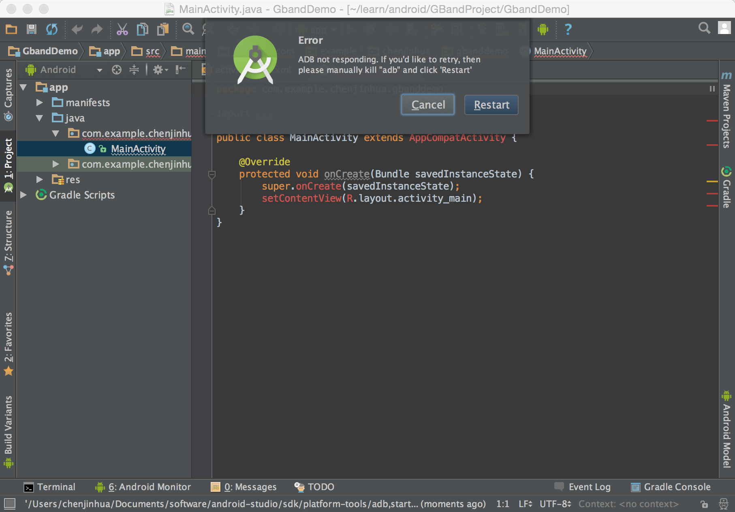The height and width of the screenshot is (512, 735).
Task: Click the yellow warning stripe in error gutter
Action: (x=712, y=181)
